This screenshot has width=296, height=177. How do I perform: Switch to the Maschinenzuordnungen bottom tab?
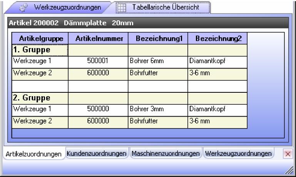pyautogui.click(x=166, y=154)
